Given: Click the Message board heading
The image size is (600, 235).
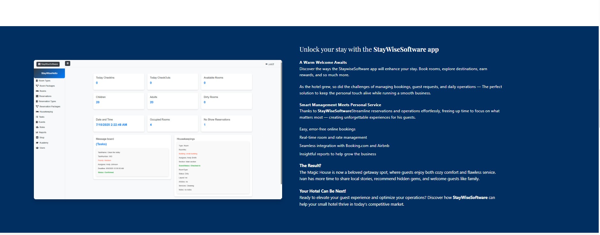Looking at the screenshot, I should pyautogui.click(x=105, y=139).
